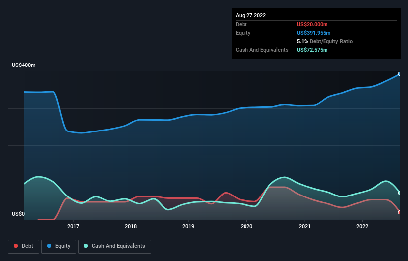The image size is (408, 261).
Task: Click the US$0 axis label
Action: point(18,214)
